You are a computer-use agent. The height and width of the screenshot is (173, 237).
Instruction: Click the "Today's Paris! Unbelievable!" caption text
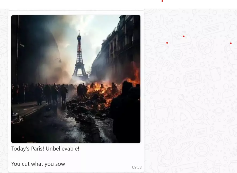click(45, 149)
